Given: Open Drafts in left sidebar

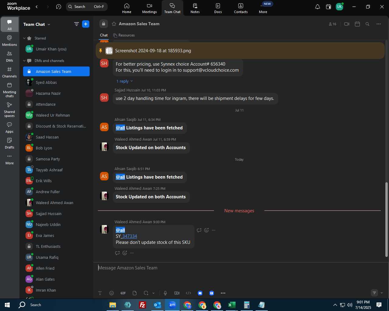Looking at the screenshot, I should (9, 143).
